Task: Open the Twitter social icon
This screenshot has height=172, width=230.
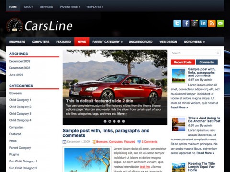Action: (177, 23)
